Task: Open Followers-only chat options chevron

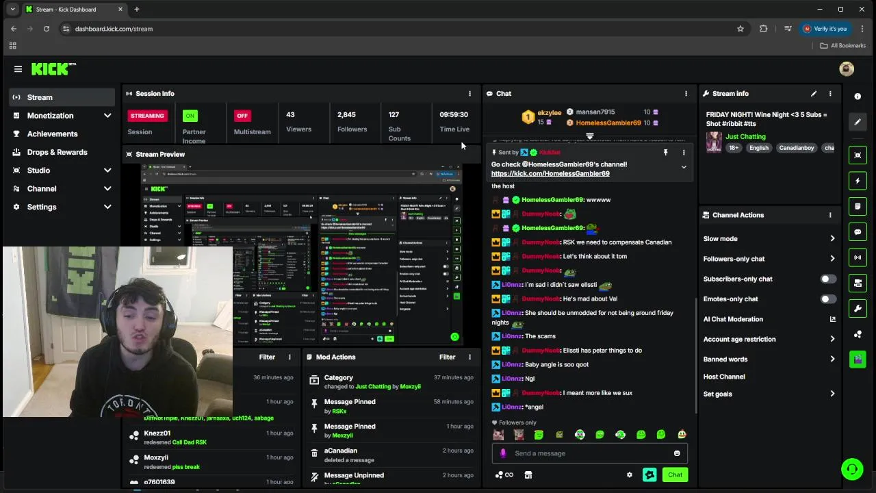Action: [832, 259]
